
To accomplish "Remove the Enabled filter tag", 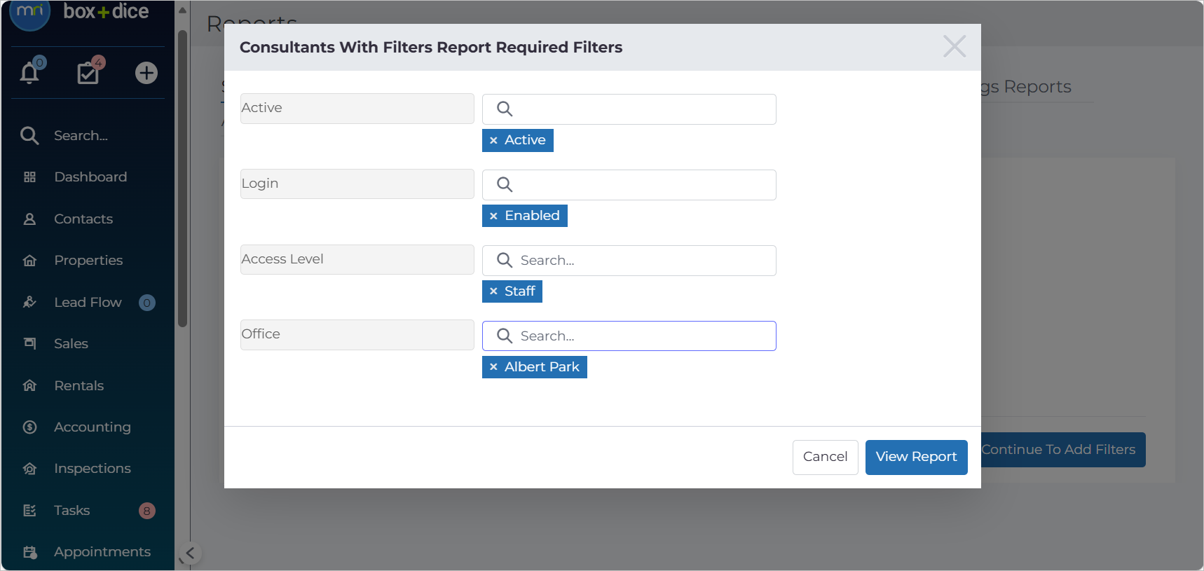I will tap(493, 216).
